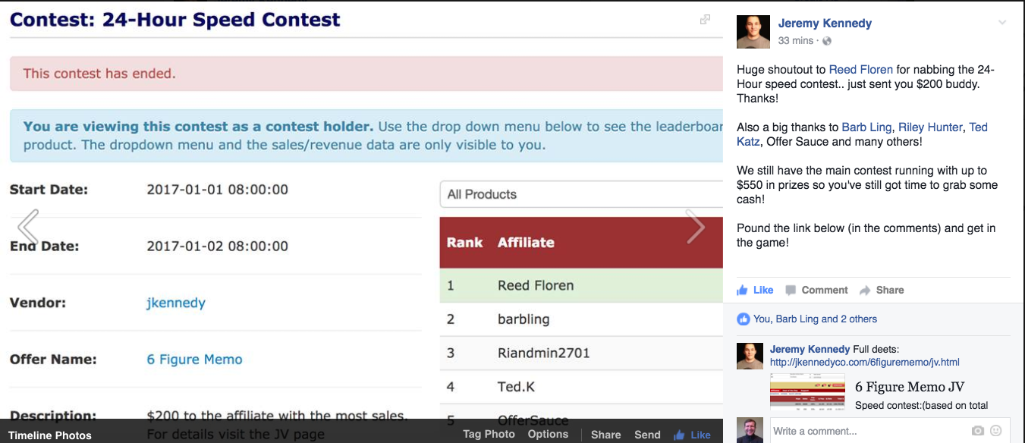This screenshot has width=1025, height=443.
Task: Click the Comment button under the post
Action: click(816, 290)
